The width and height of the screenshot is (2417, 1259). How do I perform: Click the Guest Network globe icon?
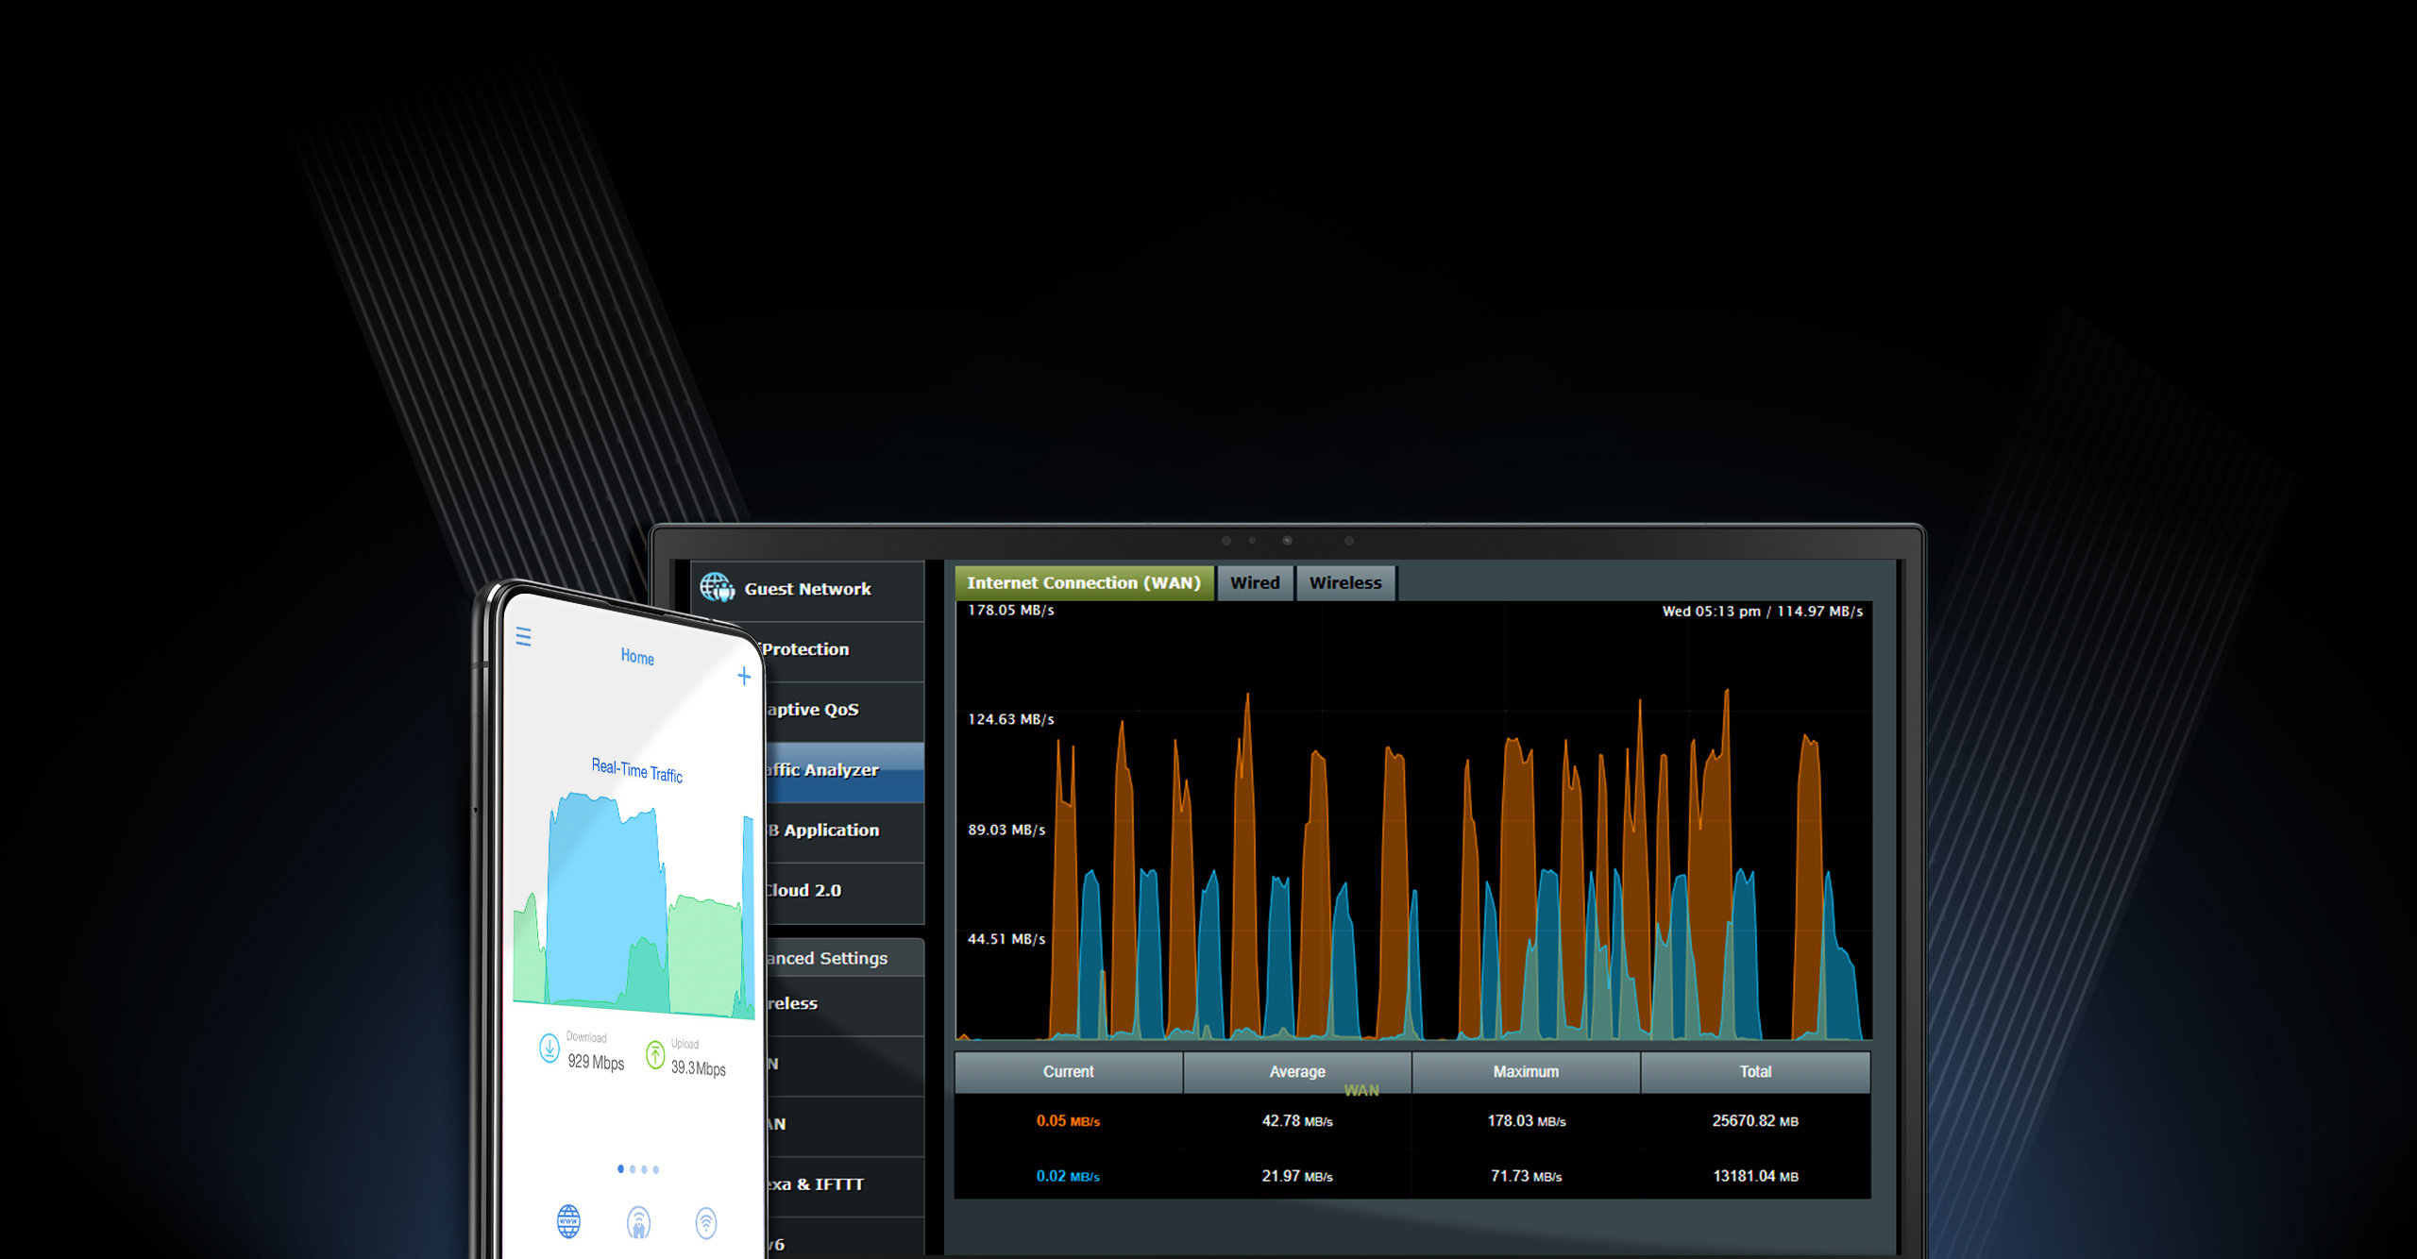[x=717, y=587]
